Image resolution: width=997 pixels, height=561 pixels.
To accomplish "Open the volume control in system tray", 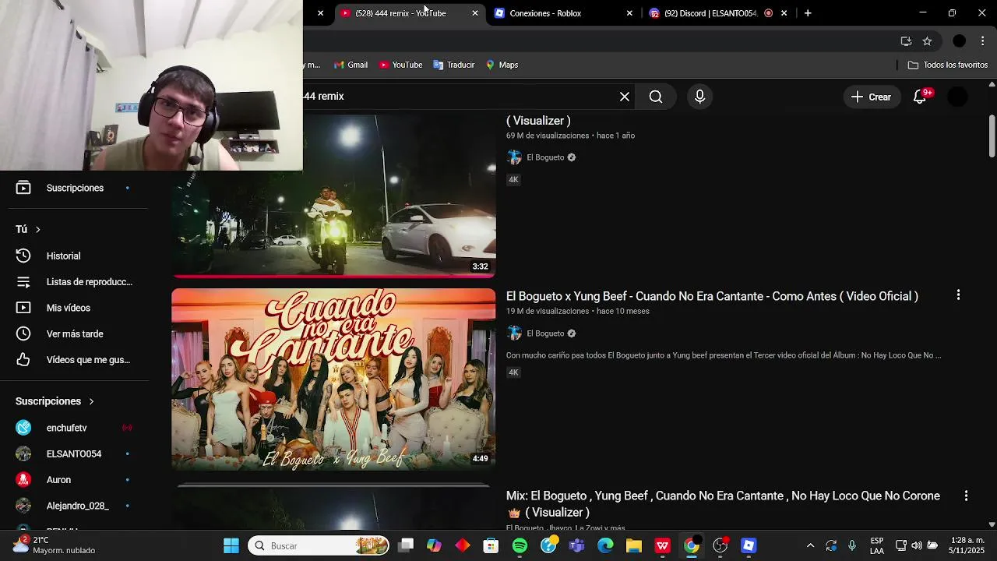I will pos(917,545).
